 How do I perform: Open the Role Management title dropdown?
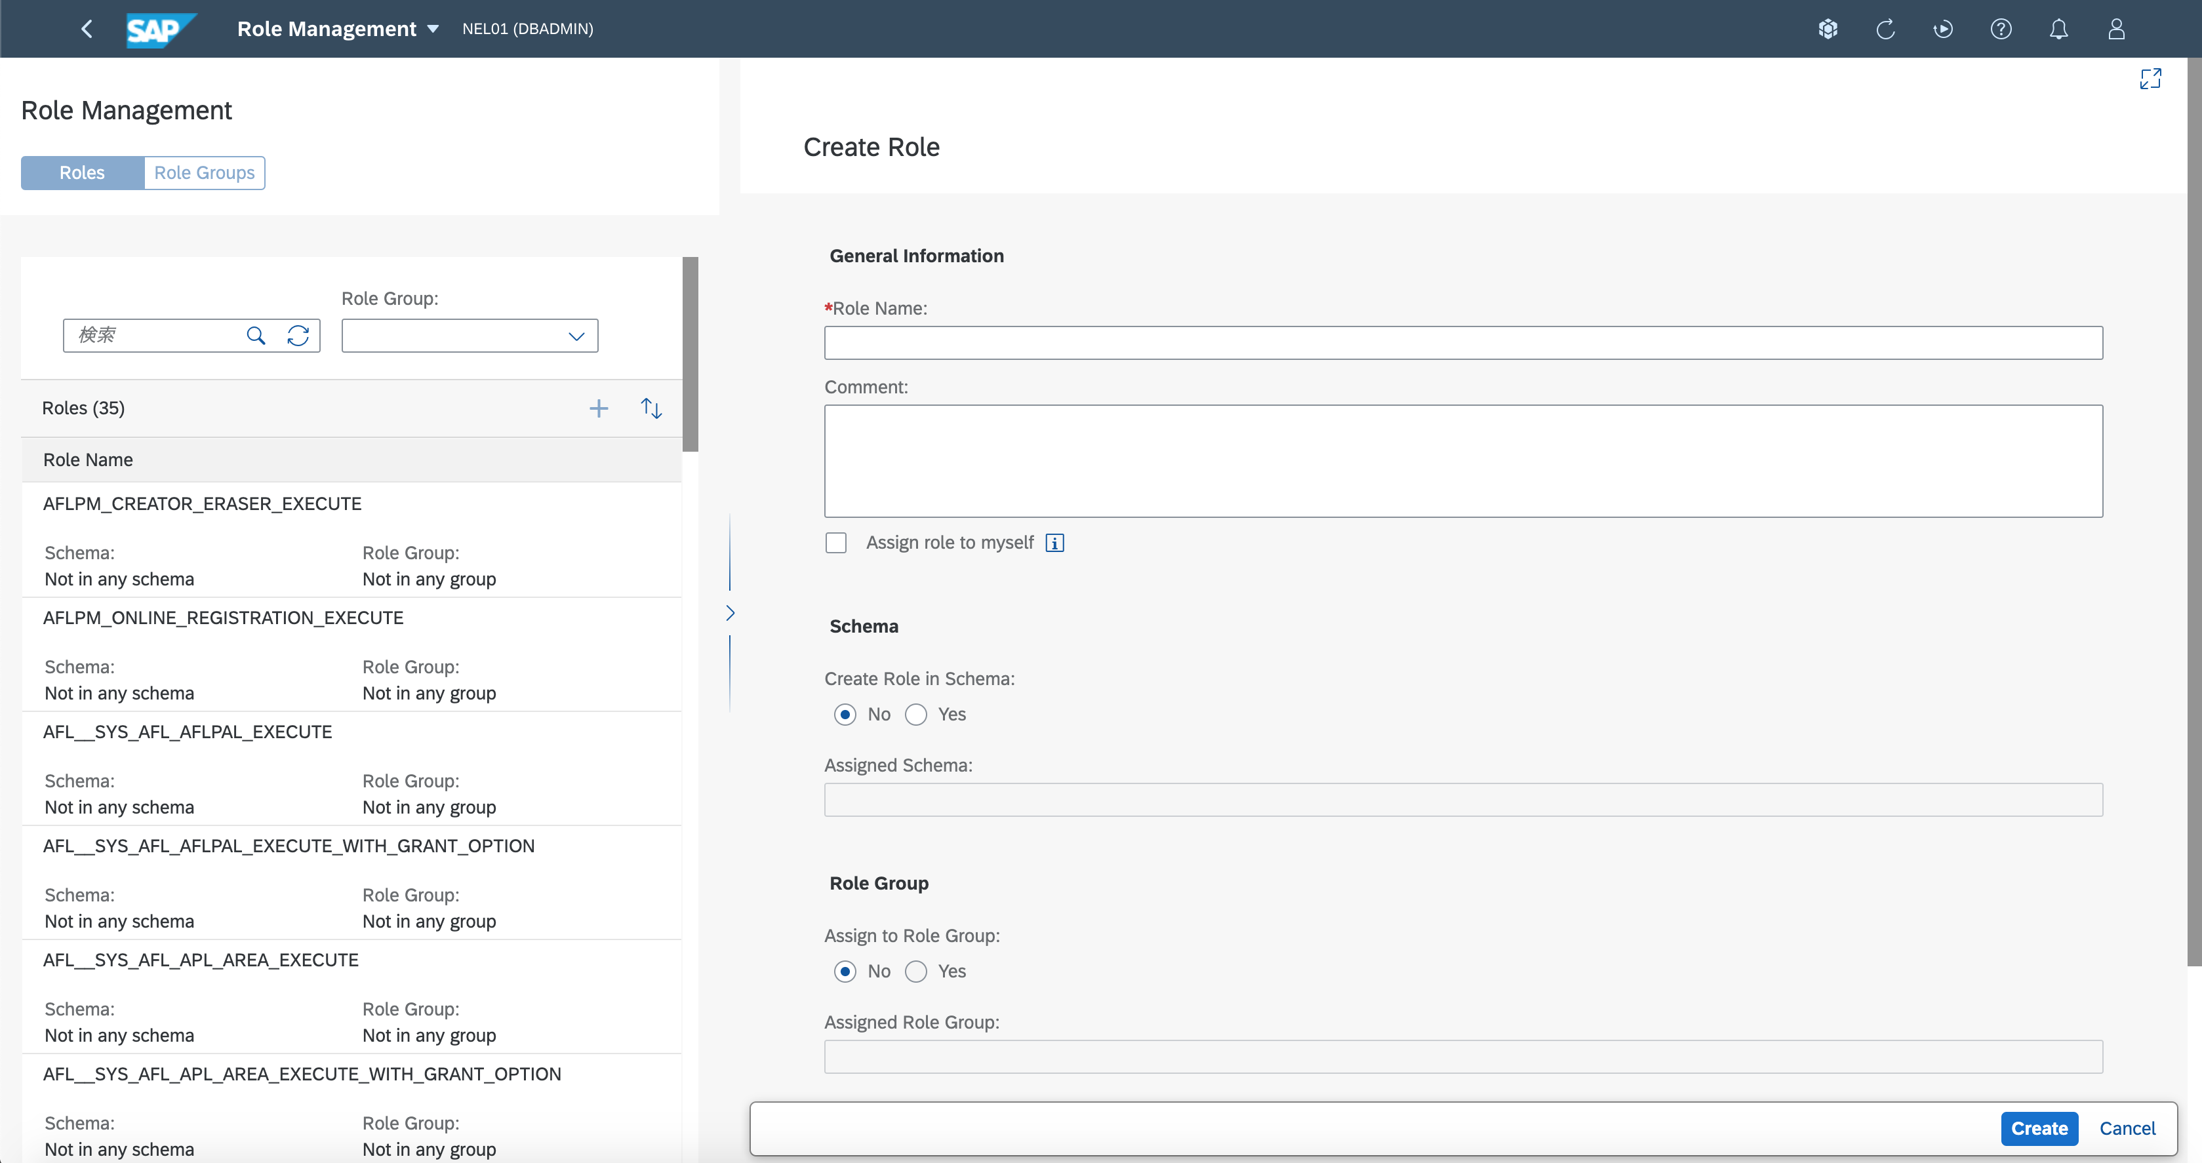(433, 29)
